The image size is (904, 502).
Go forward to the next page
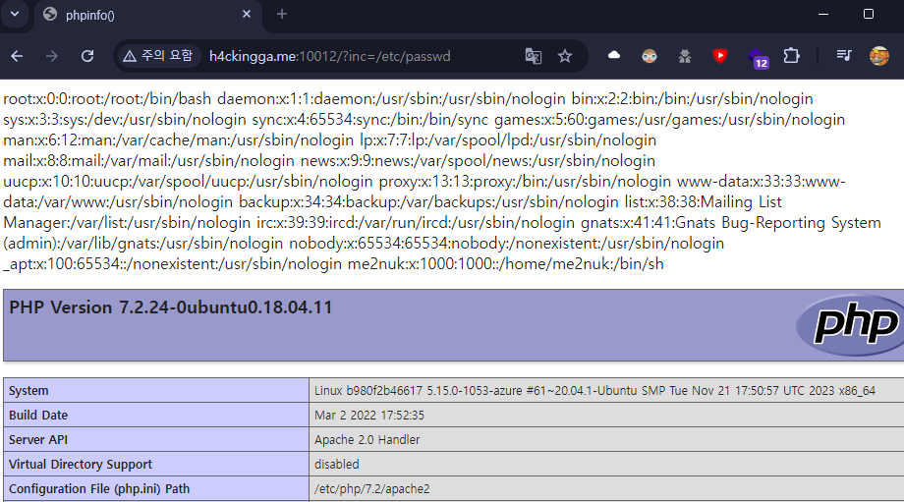52,56
